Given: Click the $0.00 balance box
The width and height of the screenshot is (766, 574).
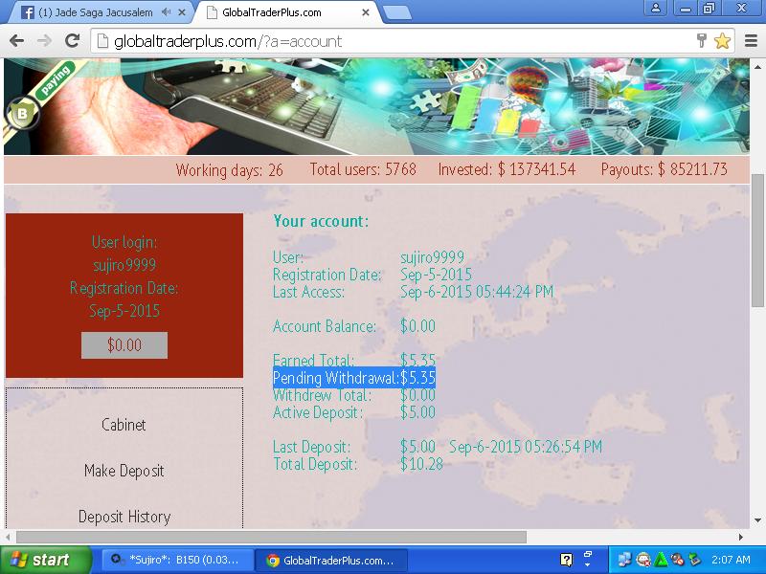Looking at the screenshot, I should [x=124, y=345].
